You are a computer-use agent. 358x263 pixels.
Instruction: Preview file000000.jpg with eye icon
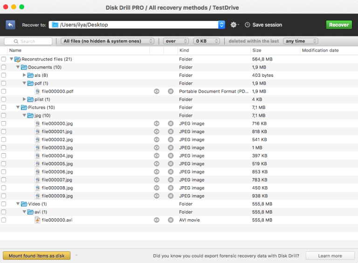157,123
